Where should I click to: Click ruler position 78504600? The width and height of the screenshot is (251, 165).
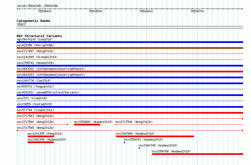(146, 11)
